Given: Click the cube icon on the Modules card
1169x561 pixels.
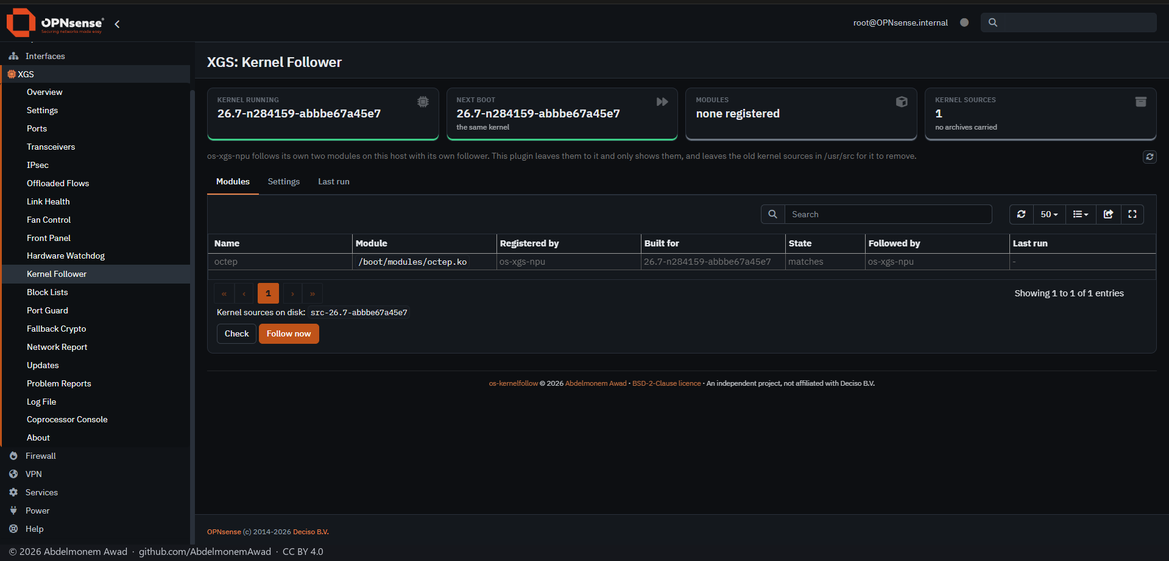Looking at the screenshot, I should [x=902, y=102].
